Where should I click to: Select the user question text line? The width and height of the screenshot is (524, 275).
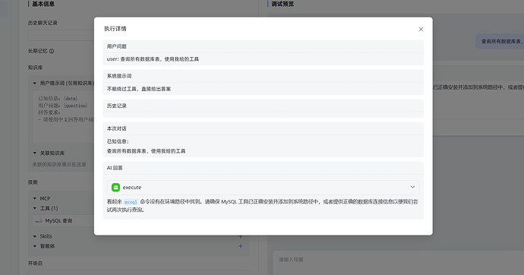click(x=153, y=59)
